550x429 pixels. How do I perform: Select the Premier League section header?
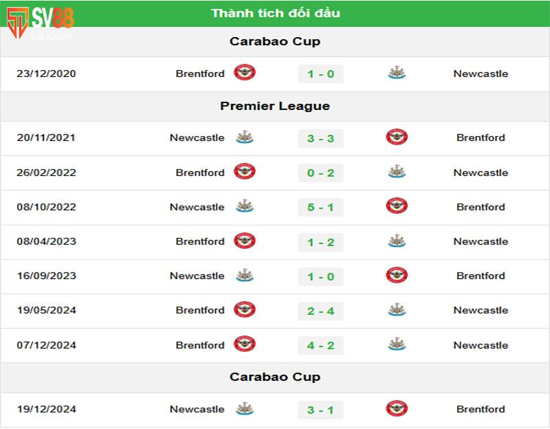click(x=275, y=106)
